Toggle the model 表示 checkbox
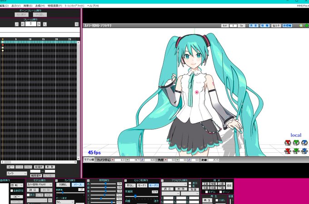Image resolution: width=309 pixels, height=204 pixels. click(x=28, y=195)
